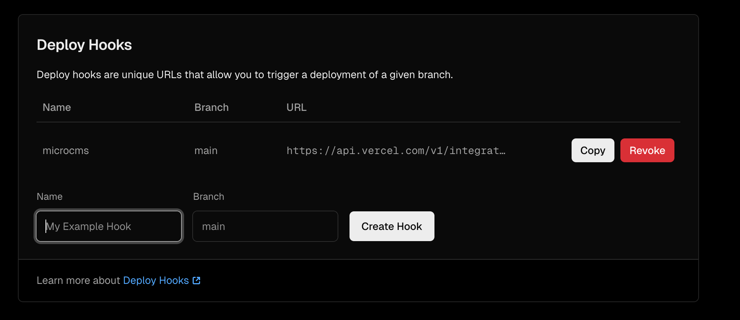Click the Name column header in table
This screenshot has height=320, width=740.
point(57,108)
